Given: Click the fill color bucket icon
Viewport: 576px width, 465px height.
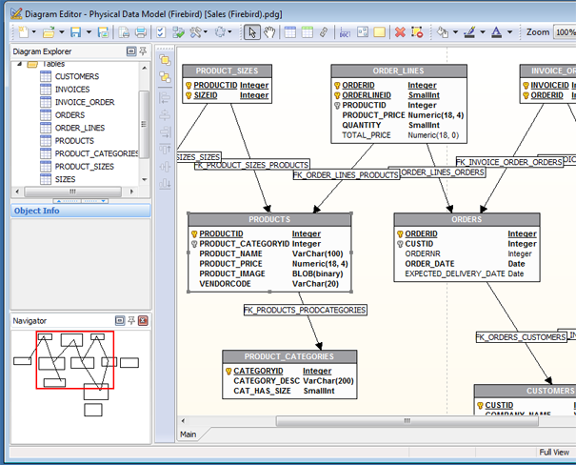Looking at the screenshot, I should 442,32.
